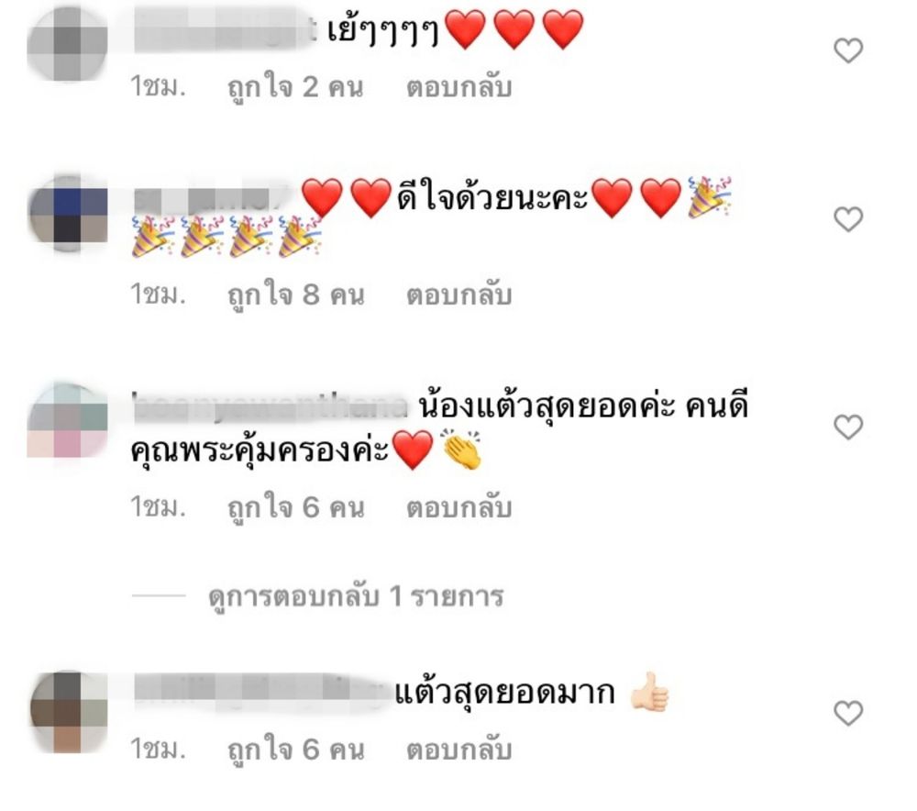Reply (ตอบกลับ) to the เย้ๆๆๆๆ comment
917x811 pixels.
[x=459, y=87]
